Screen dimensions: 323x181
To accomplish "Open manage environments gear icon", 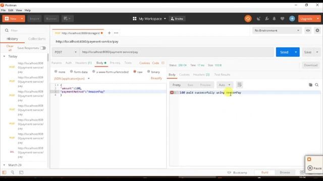I will click(317, 30).
